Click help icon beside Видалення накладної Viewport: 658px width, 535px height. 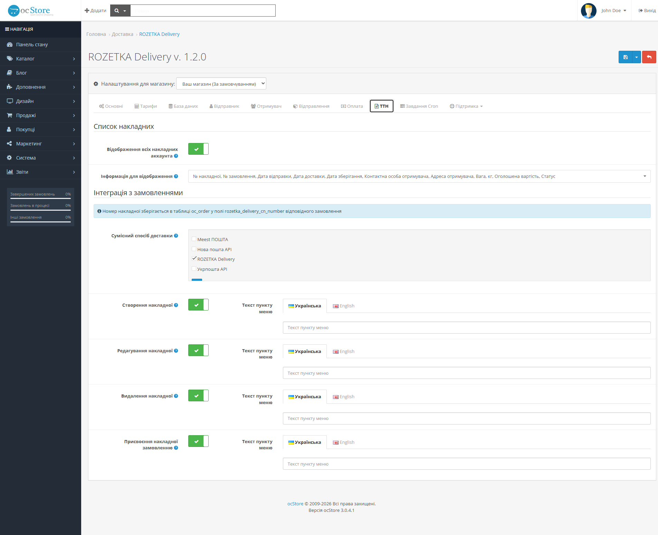click(176, 396)
